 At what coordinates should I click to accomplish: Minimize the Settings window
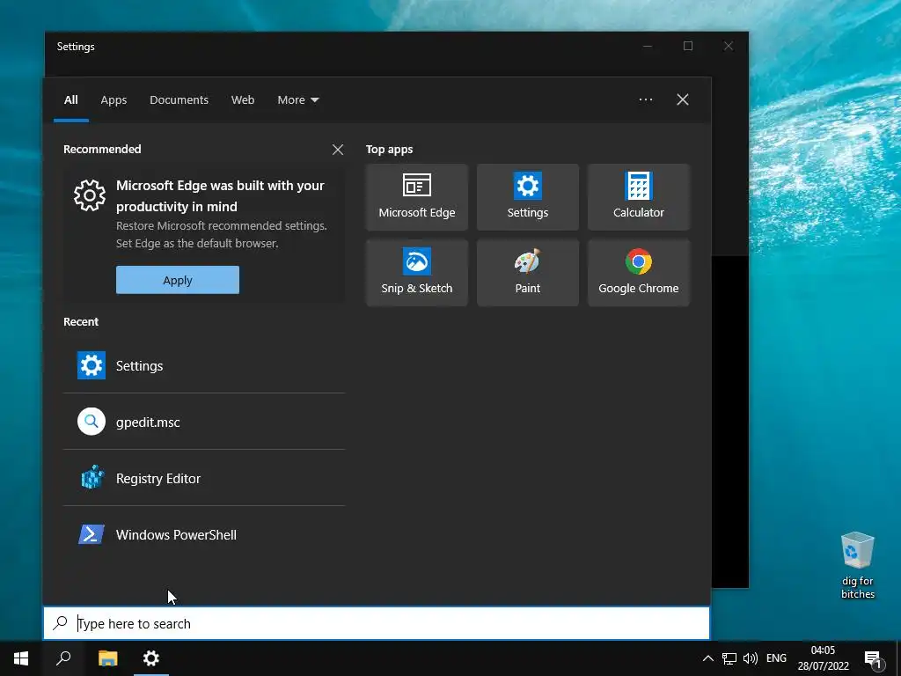pos(648,46)
